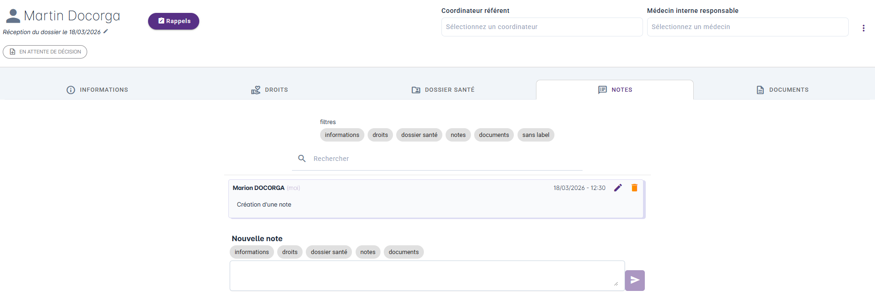
Task: Toggle the 'dossier santé' label for new note
Action: (x=328, y=252)
